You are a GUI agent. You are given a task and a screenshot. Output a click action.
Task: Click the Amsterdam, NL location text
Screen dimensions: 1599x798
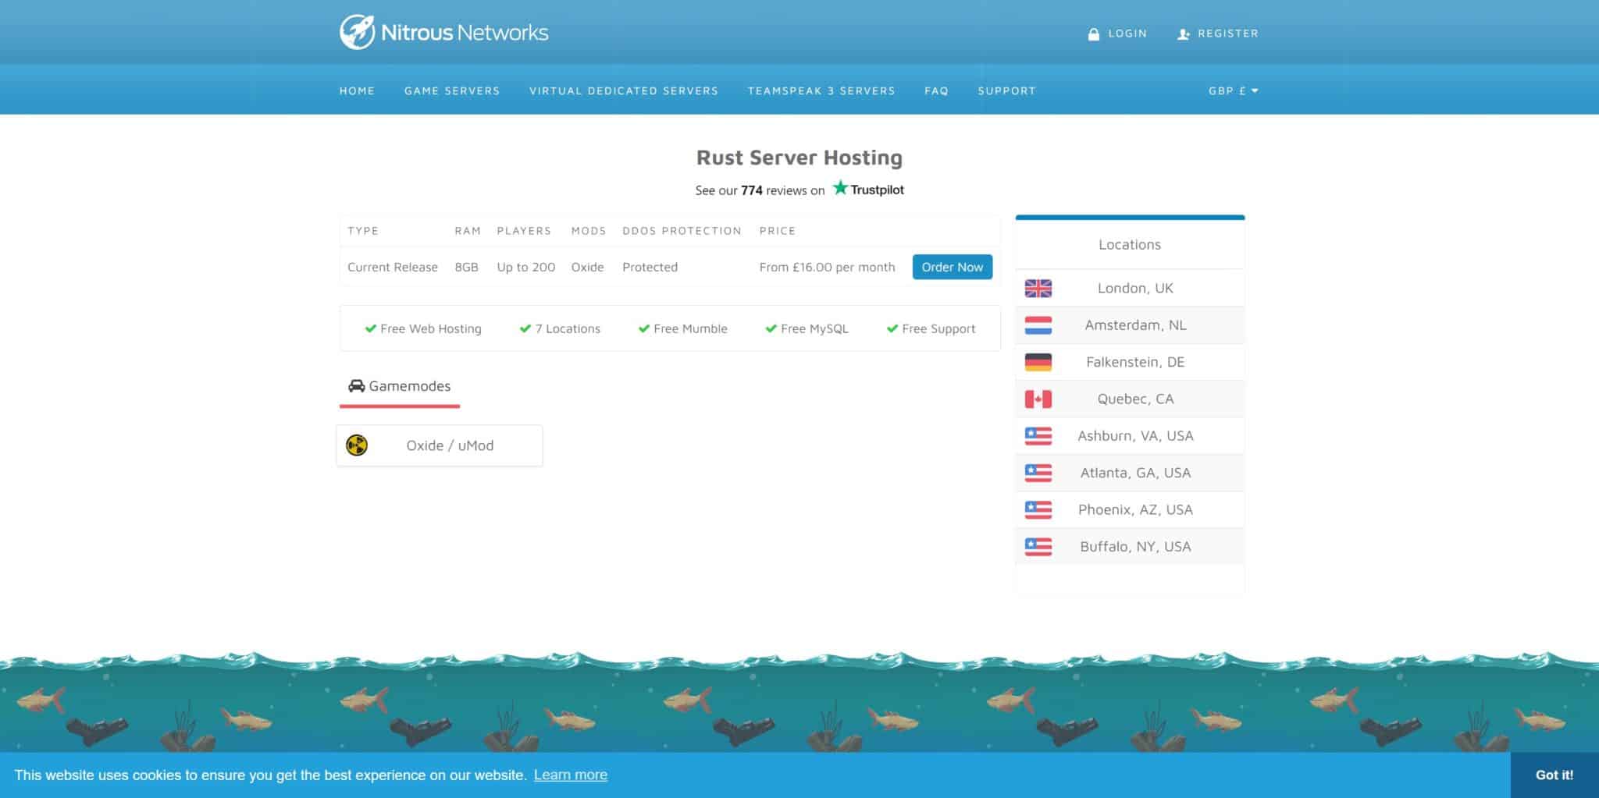1135,325
